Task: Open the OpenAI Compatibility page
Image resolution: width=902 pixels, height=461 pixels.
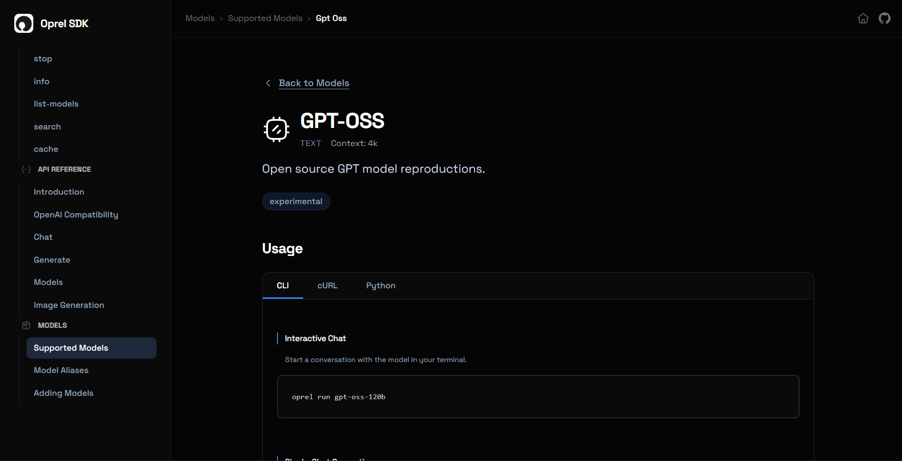Action: click(76, 215)
